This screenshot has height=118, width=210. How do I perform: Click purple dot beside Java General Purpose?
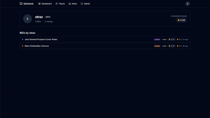tap(22, 39)
